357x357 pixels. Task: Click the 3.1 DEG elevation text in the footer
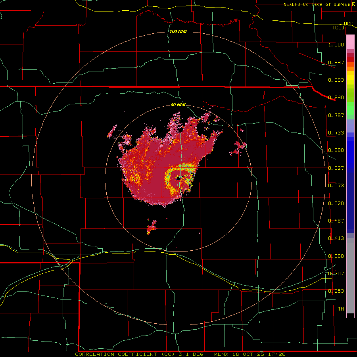(192, 354)
